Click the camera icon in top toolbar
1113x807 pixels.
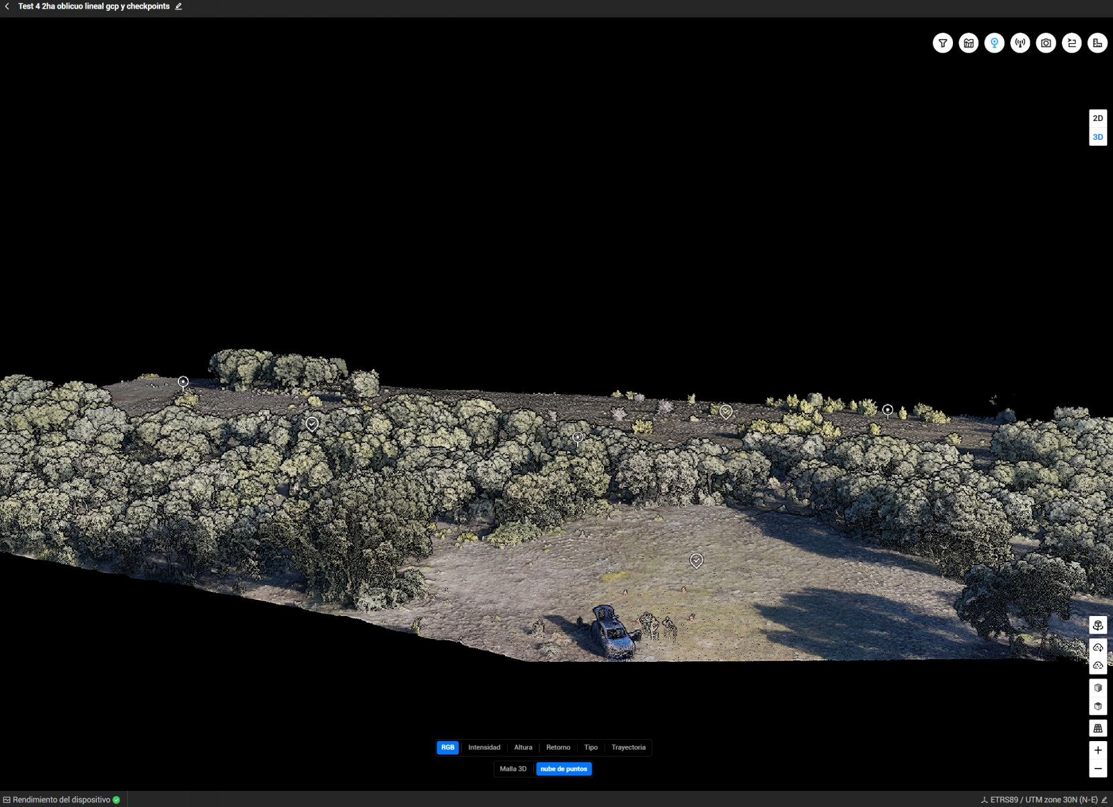pos(1046,43)
